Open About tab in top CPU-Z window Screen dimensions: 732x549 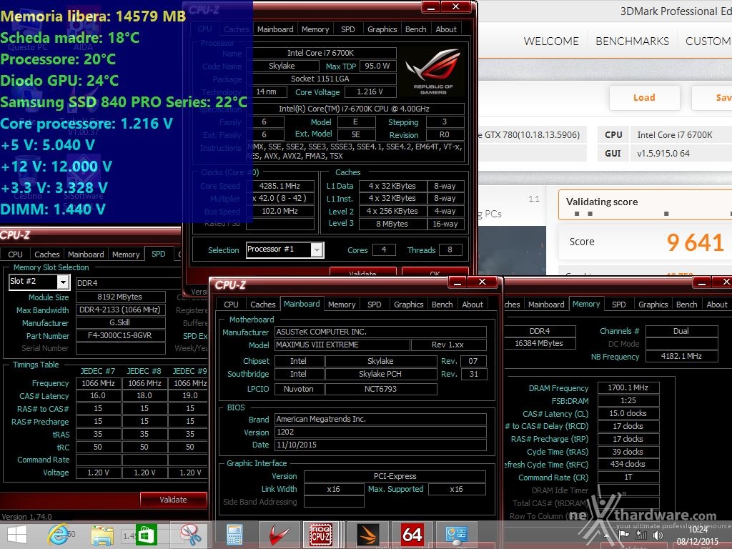446,29
